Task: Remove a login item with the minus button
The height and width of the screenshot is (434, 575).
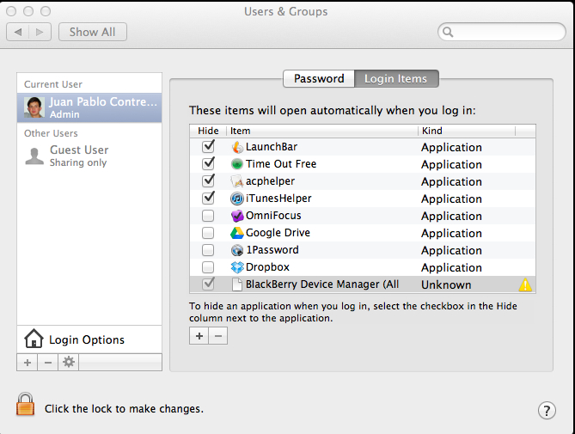Action: [218, 336]
